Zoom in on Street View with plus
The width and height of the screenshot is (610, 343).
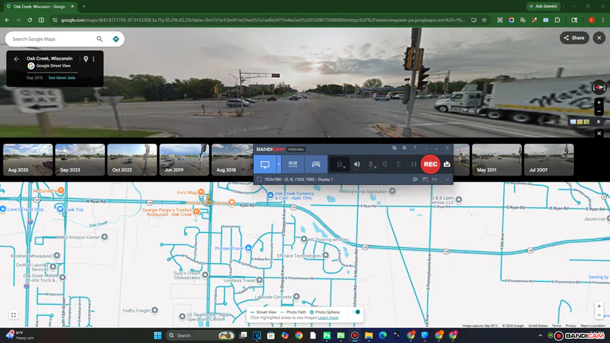pos(599,102)
